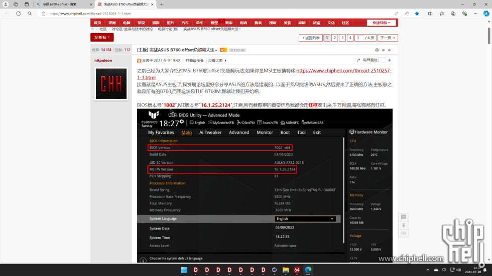Open the Favorites list

coord(442,14)
